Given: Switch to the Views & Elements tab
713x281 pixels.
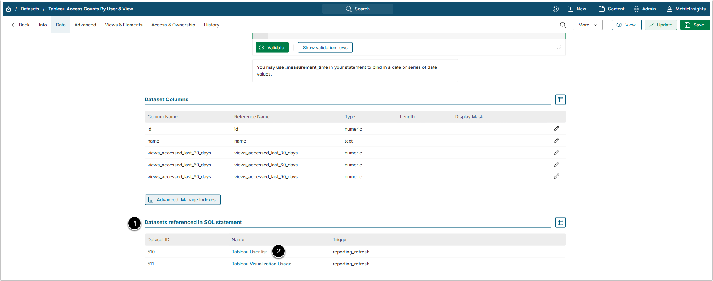Looking at the screenshot, I should 123,25.
